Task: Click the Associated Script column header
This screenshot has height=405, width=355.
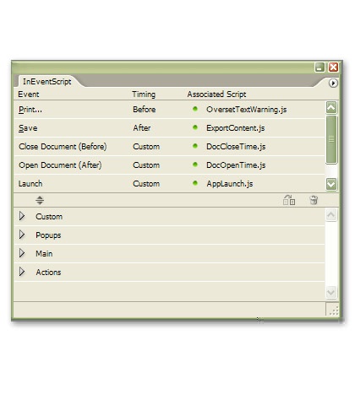Action: click(216, 94)
